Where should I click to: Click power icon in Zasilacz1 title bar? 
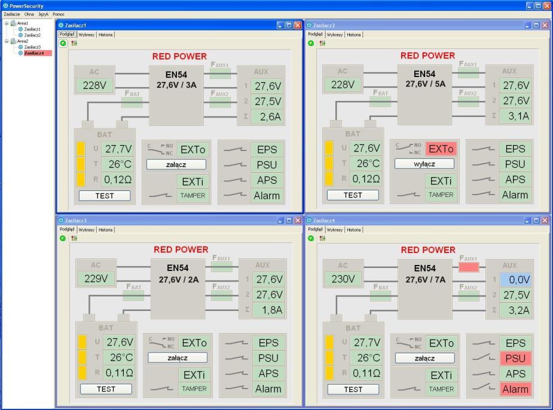(61, 25)
